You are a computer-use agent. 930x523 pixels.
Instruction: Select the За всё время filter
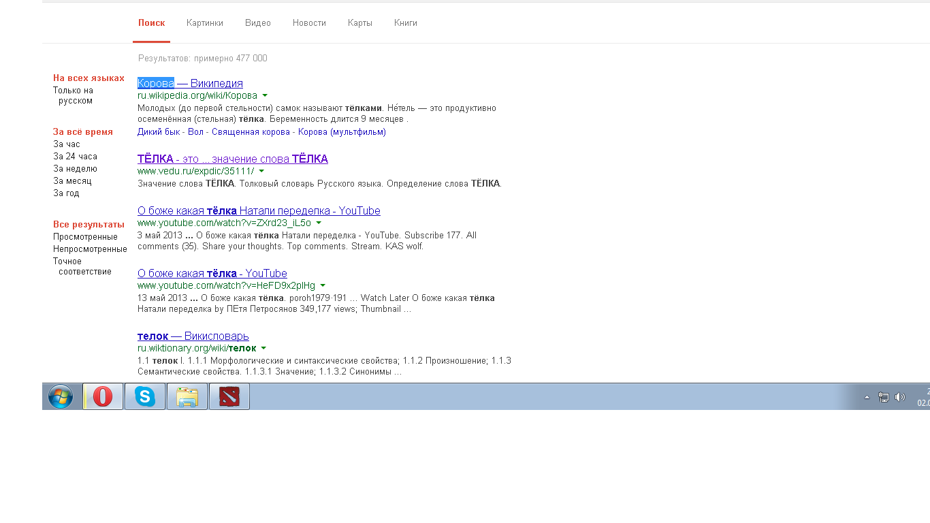click(83, 131)
